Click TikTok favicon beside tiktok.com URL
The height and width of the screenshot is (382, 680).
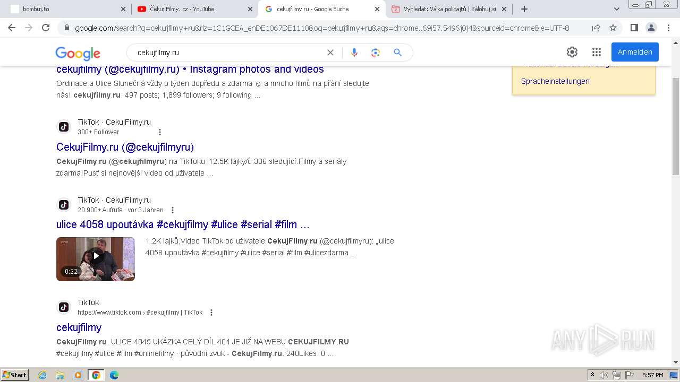(64, 307)
